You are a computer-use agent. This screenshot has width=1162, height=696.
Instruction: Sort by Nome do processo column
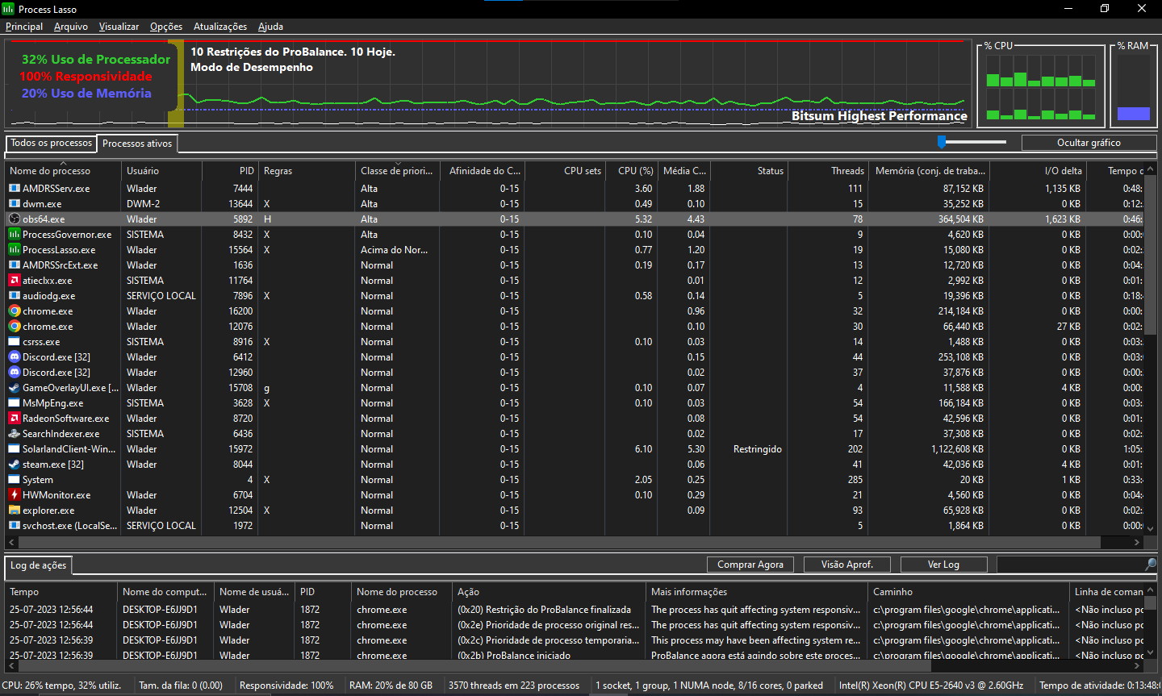pyautogui.click(x=63, y=171)
